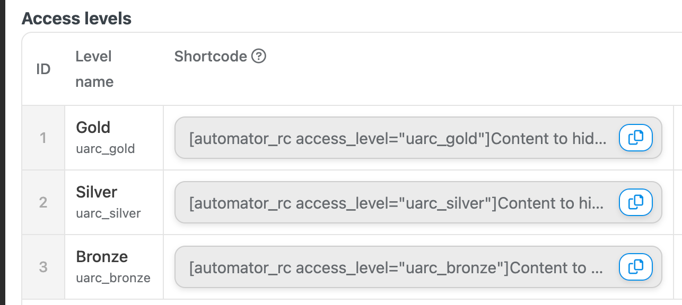Click the ID column header
682x305 pixels.
pyautogui.click(x=43, y=69)
